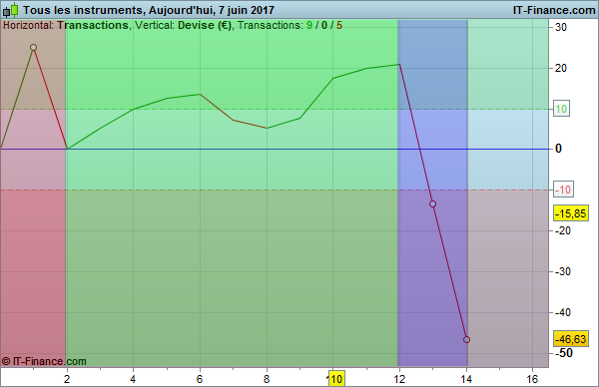This screenshot has height=387, width=599.
Task: Click the green 10 threshold label
Action: coord(561,109)
